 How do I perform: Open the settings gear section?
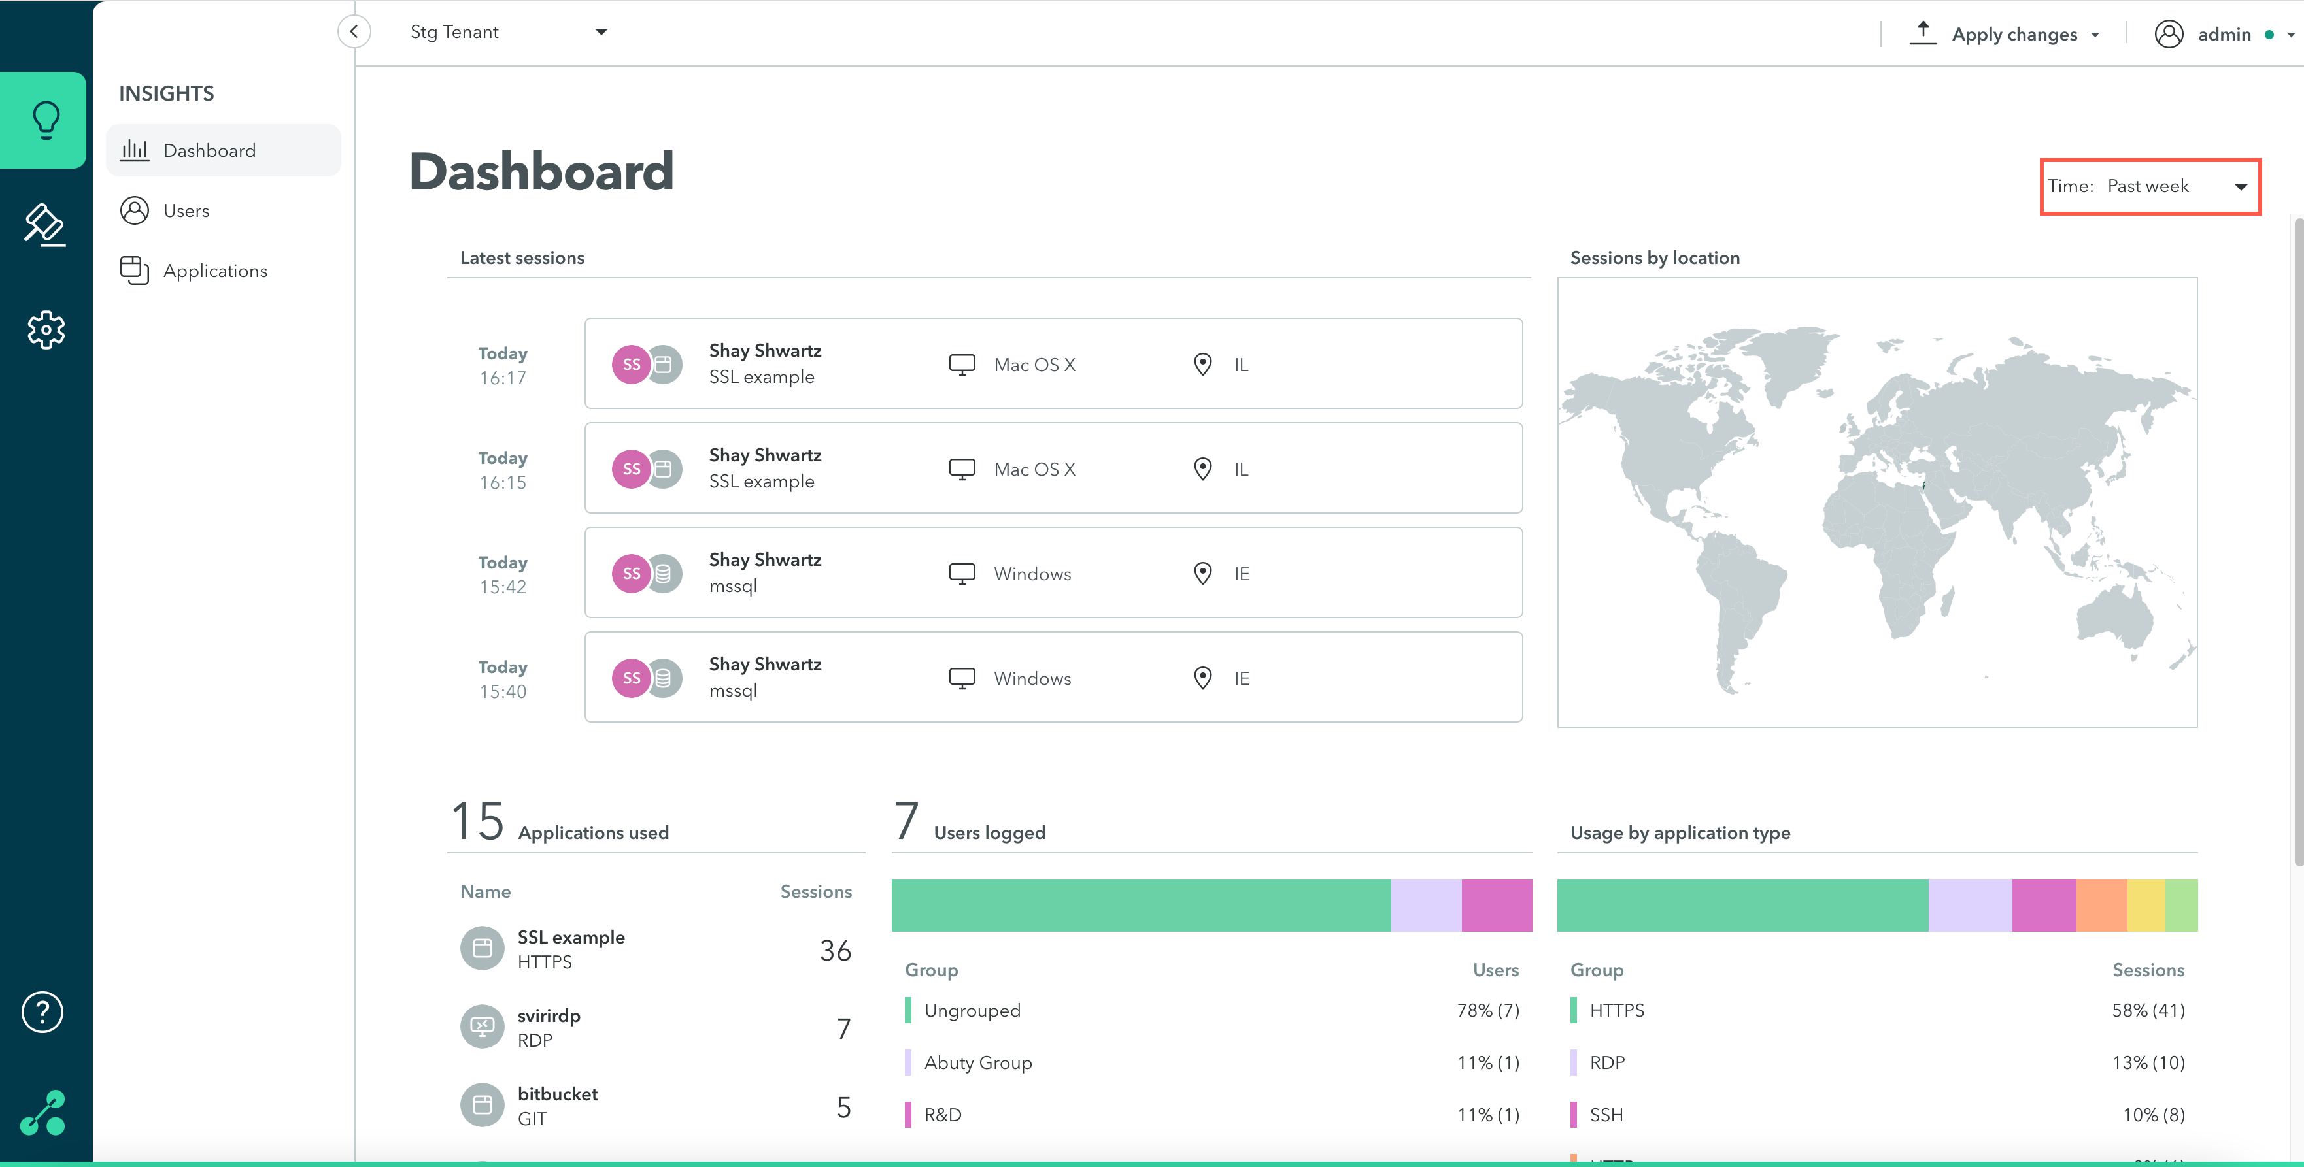tap(44, 330)
